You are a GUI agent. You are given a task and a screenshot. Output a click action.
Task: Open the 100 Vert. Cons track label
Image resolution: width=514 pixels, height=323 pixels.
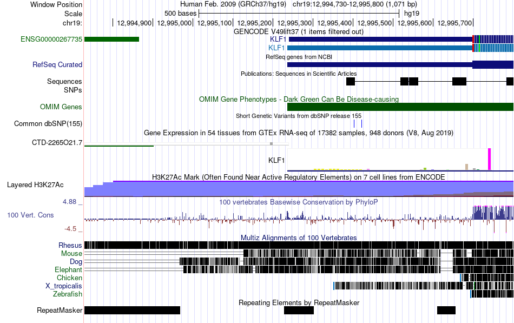click(30, 215)
